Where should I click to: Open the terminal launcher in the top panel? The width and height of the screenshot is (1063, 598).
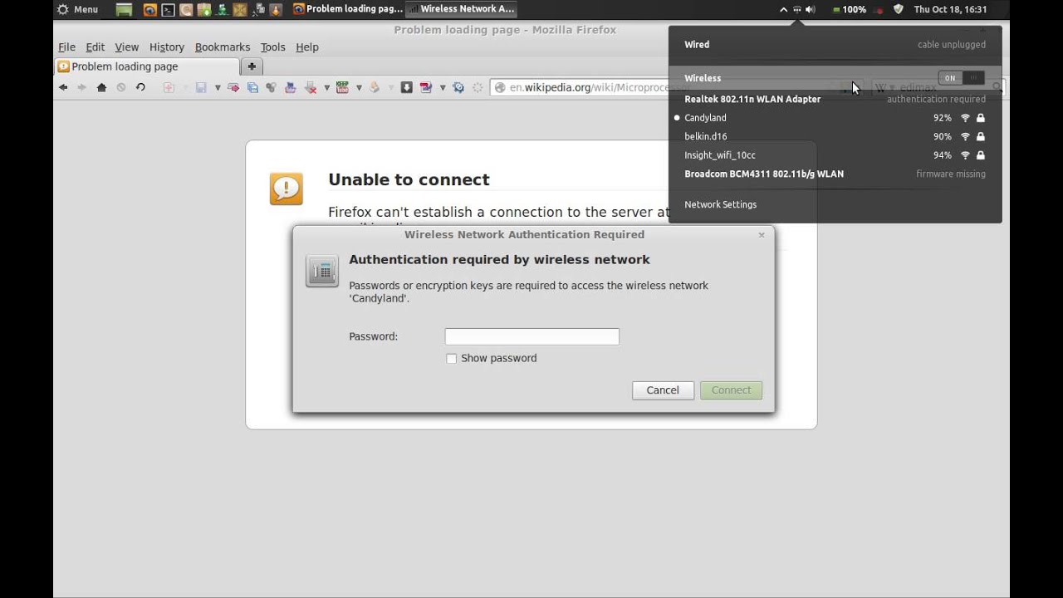coord(168,10)
